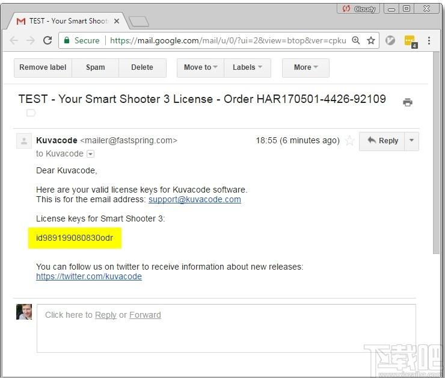Close the Gmail tab
This screenshot has height=378, width=445.
click(x=116, y=21)
